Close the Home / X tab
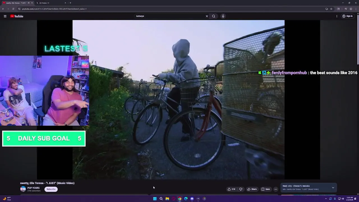 pos(65,3)
